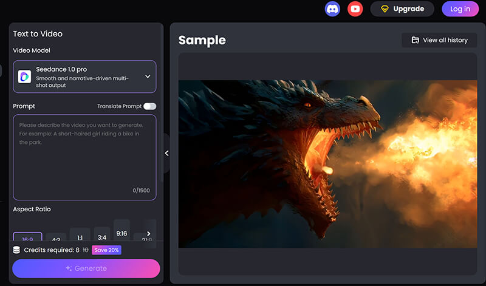Click into the Prompt text area
The height and width of the screenshot is (286, 486).
click(84, 158)
